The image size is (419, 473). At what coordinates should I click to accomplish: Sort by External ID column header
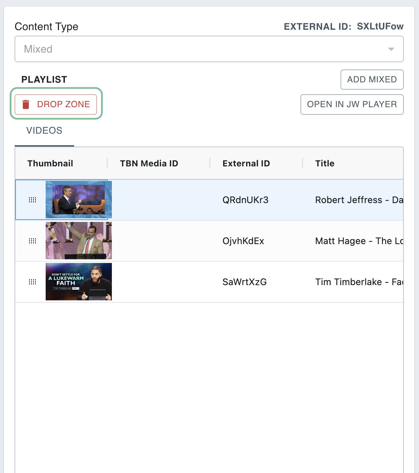point(246,163)
